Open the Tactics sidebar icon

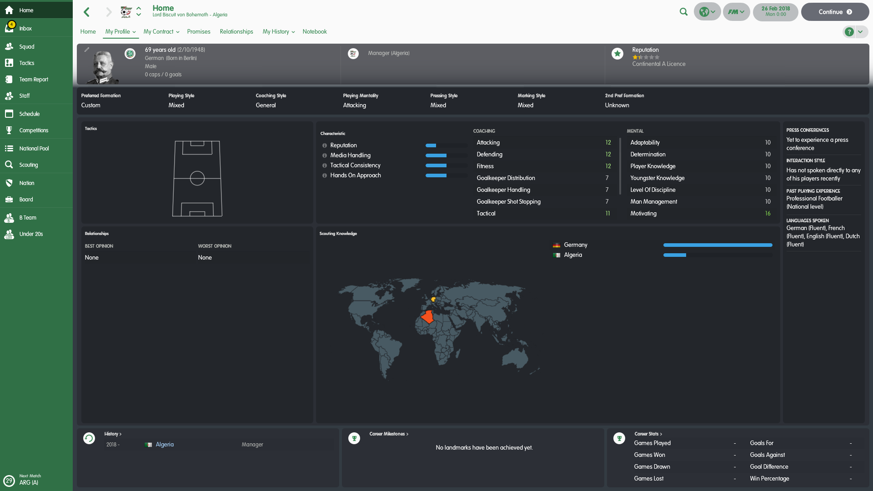coord(9,63)
